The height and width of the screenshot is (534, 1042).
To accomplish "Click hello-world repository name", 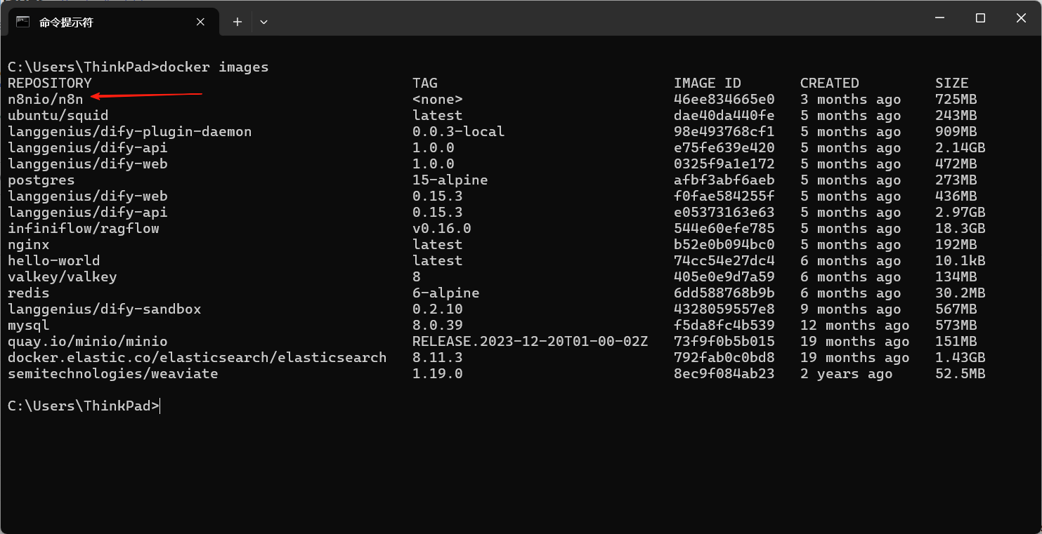I will [x=54, y=261].
